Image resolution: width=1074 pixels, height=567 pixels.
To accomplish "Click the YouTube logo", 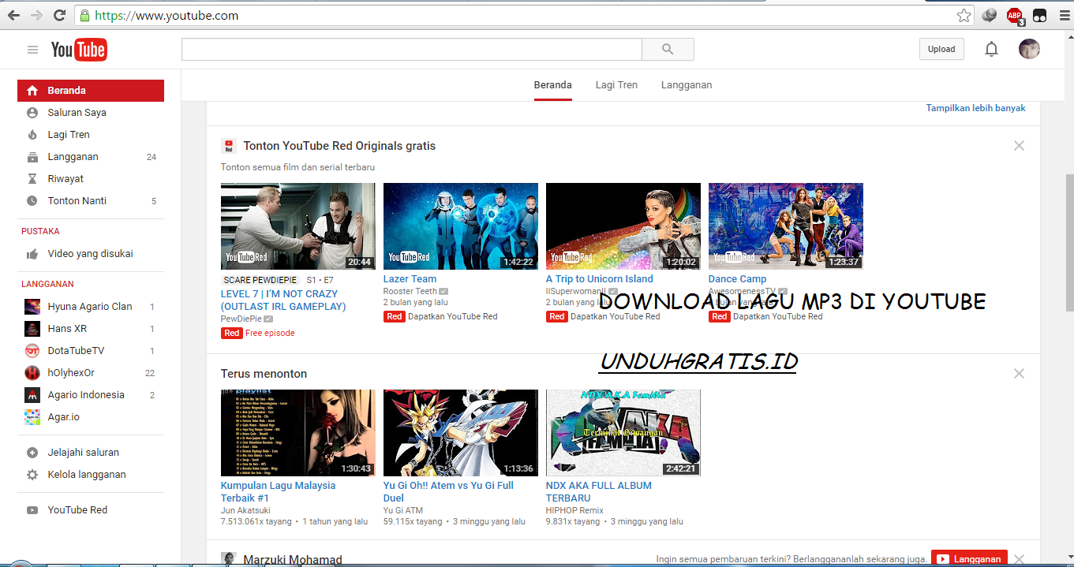I will pos(78,50).
